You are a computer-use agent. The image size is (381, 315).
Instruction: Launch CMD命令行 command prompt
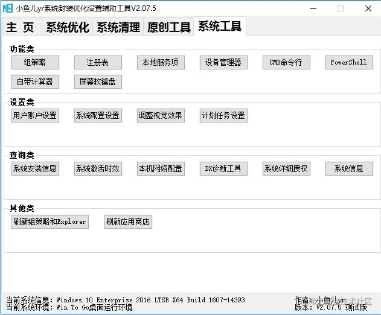(286, 62)
